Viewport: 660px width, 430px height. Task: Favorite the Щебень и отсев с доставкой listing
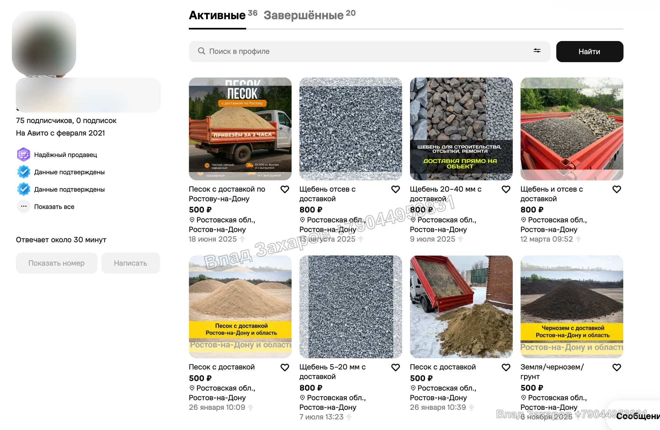(616, 189)
